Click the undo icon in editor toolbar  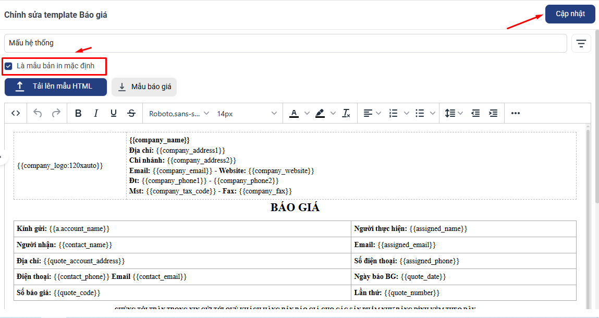click(x=38, y=113)
